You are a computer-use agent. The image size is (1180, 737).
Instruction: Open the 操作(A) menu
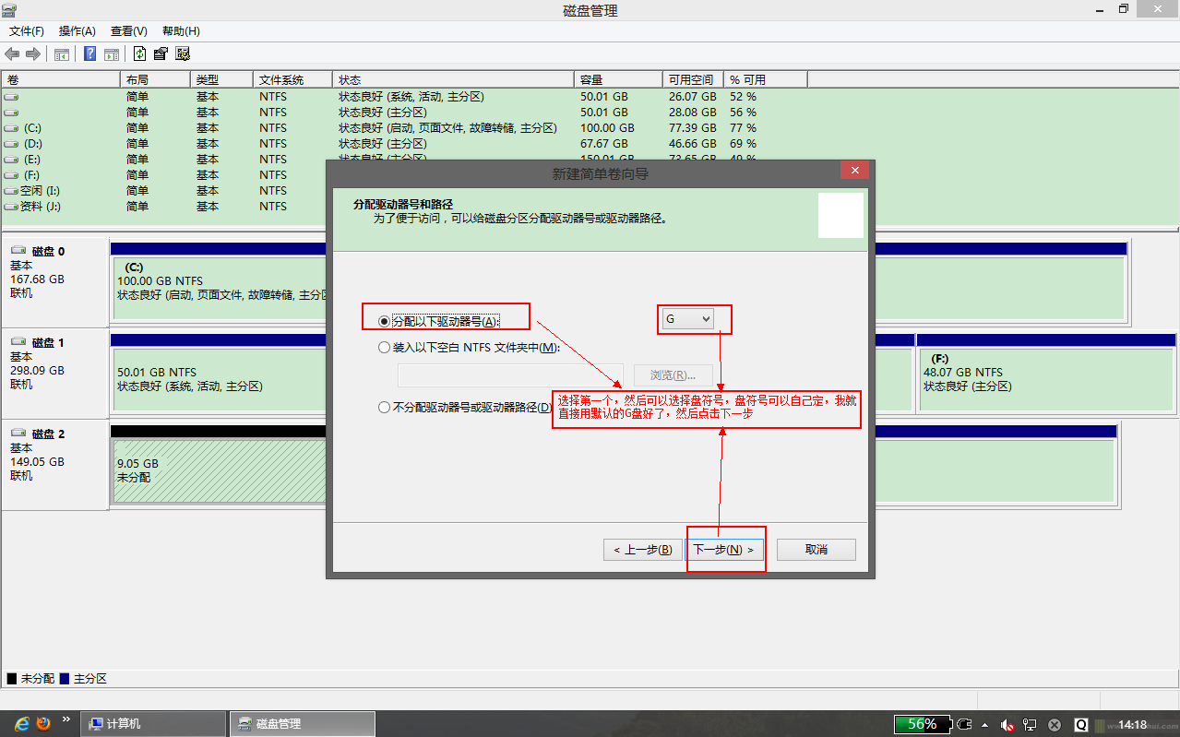tap(77, 31)
